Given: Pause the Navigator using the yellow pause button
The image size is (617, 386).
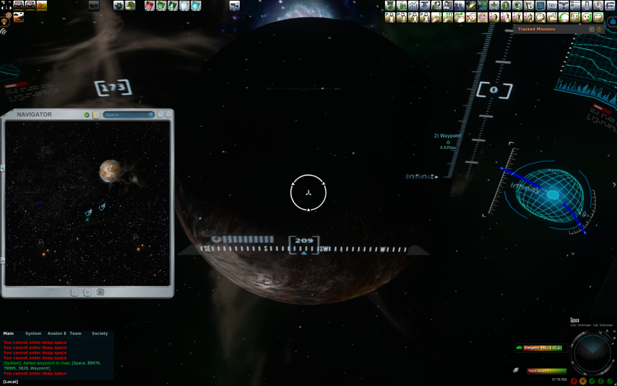Looking at the screenshot, I should (96, 115).
